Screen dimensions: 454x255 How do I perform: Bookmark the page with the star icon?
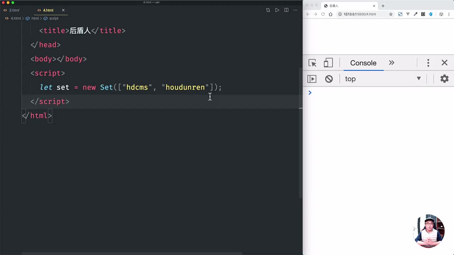pos(391,14)
